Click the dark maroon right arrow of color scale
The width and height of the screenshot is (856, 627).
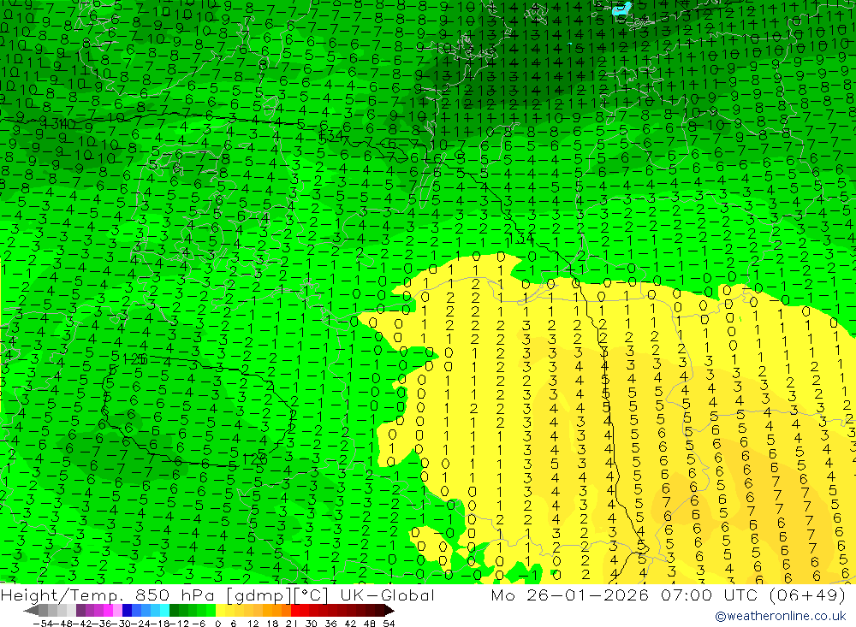[389, 611]
